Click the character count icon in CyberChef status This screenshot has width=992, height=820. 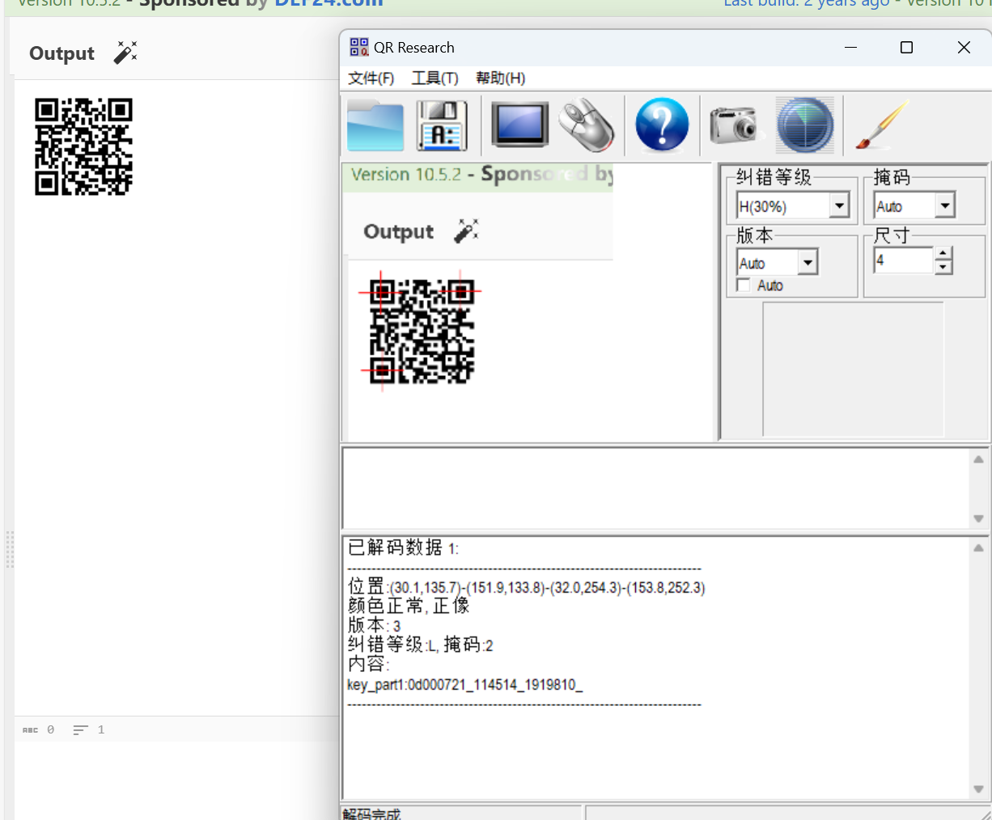pyautogui.click(x=30, y=729)
